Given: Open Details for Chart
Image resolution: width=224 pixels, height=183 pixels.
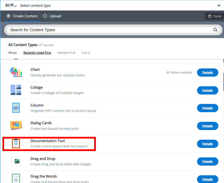Looking at the screenshot, I should (207, 73).
